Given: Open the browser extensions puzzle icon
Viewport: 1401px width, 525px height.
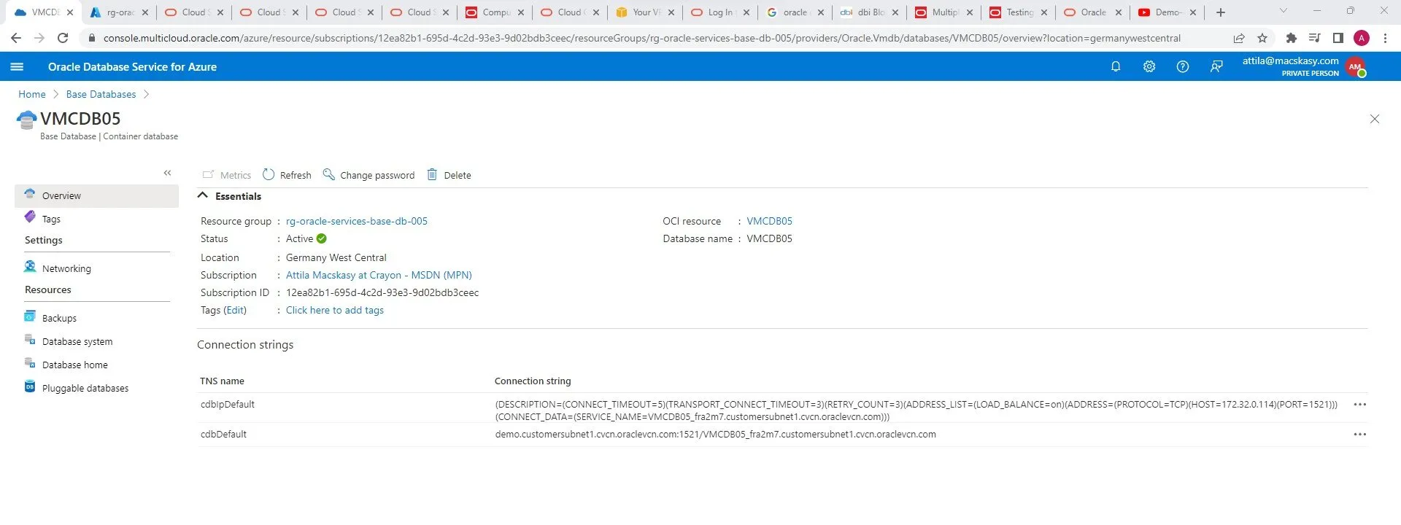Looking at the screenshot, I should pos(1292,38).
